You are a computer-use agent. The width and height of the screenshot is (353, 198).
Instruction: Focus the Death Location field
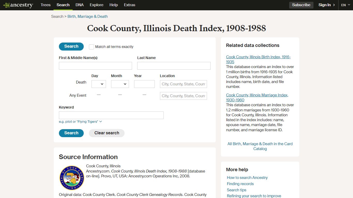click(183, 84)
